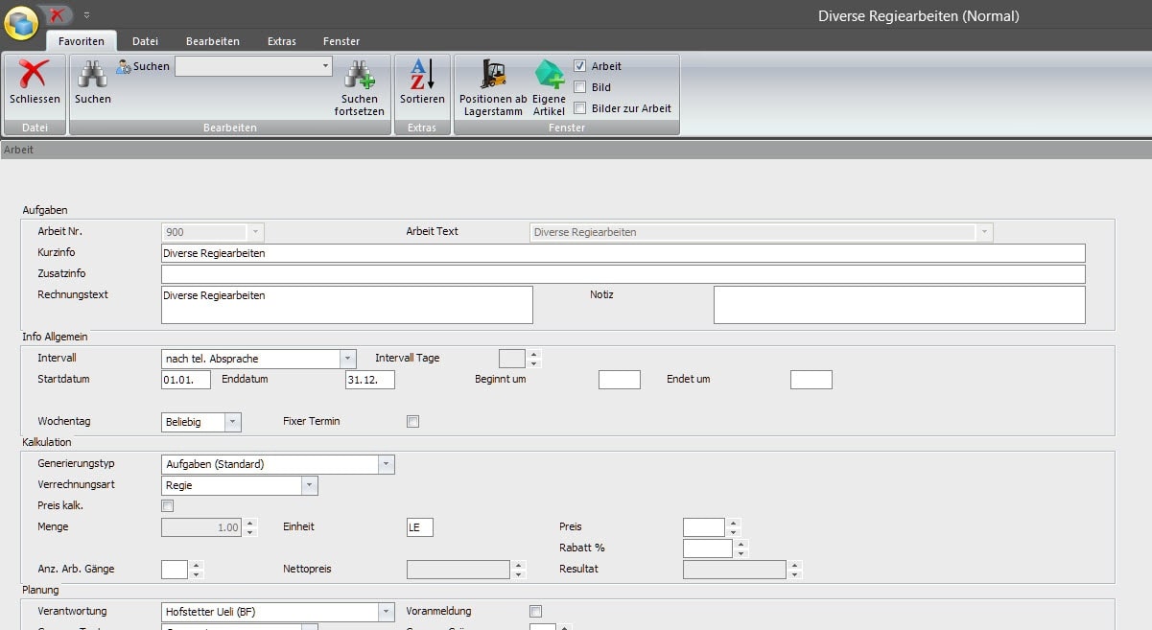The width and height of the screenshot is (1152, 630).
Task: Open the Verantwortung dropdown
Action: [386, 612]
